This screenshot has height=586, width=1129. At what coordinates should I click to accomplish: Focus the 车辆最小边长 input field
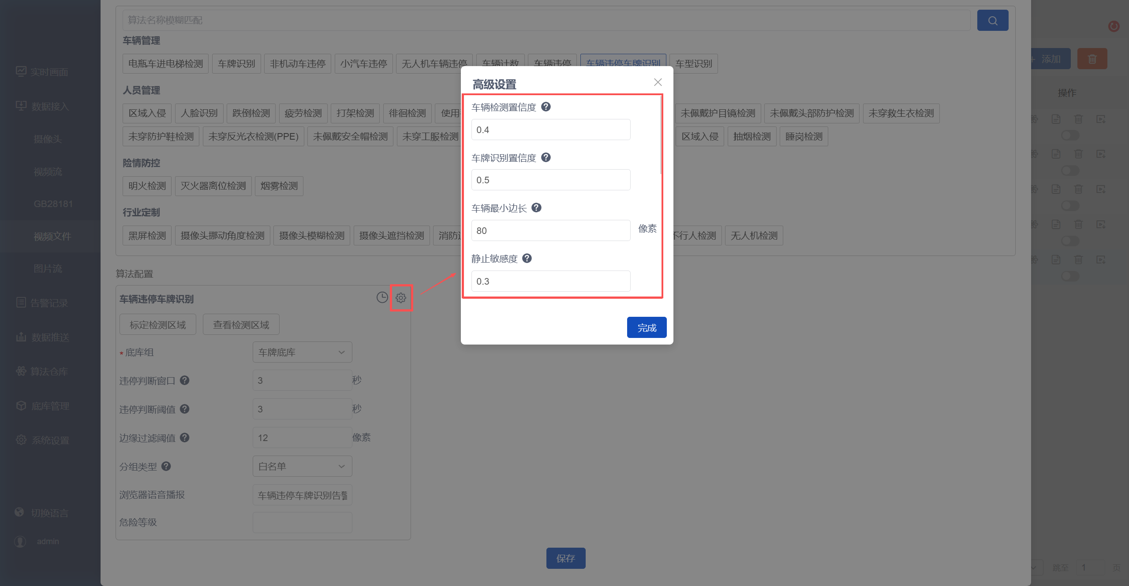[x=551, y=230]
